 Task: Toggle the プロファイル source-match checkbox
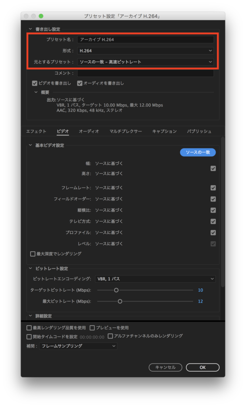point(213,233)
